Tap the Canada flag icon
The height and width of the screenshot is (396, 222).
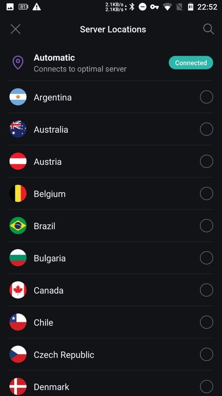[18, 290]
